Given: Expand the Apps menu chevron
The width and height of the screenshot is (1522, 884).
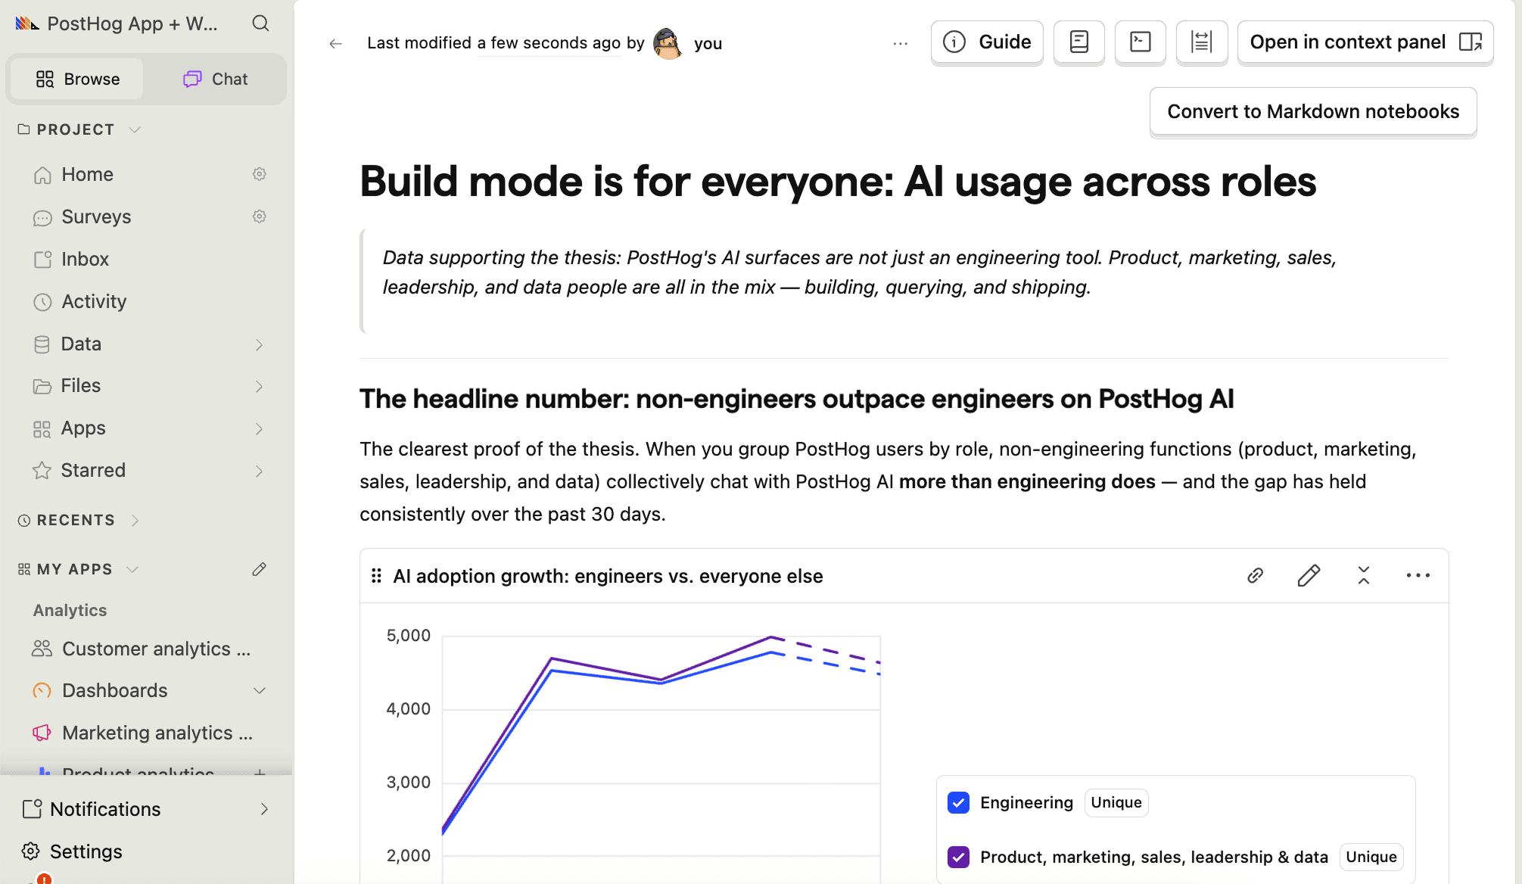Looking at the screenshot, I should [259, 428].
